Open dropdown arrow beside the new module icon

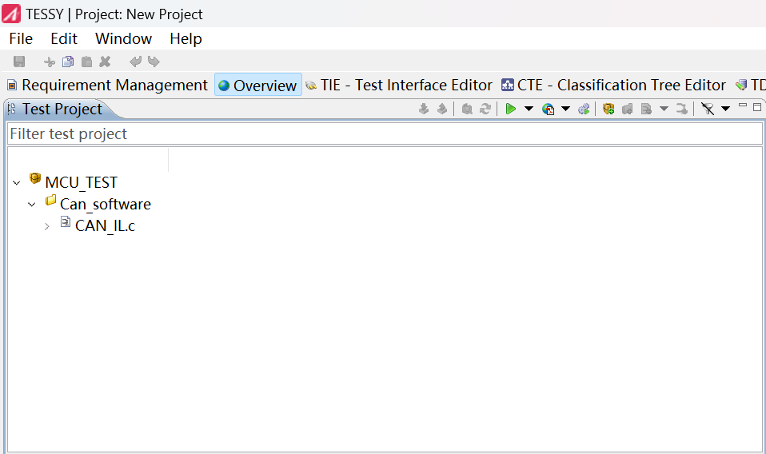(664, 109)
